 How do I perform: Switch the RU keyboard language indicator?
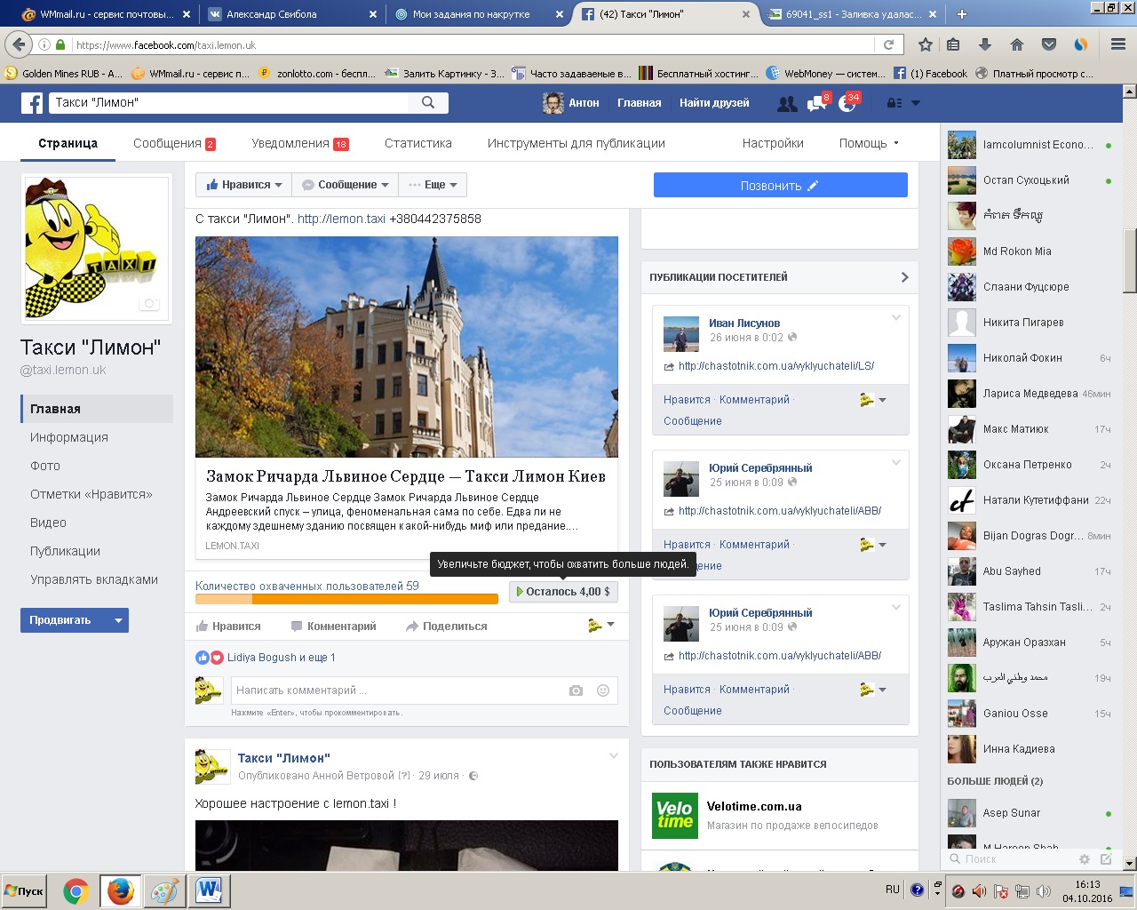pos(892,890)
